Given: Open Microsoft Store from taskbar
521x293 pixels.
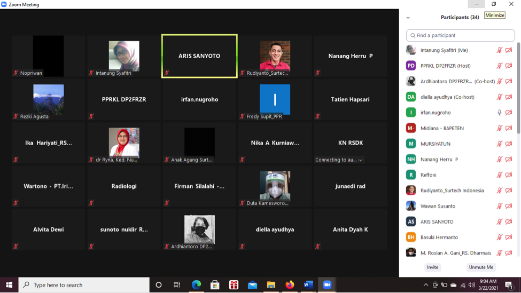Looking at the screenshot, I should click(x=215, y=284).
